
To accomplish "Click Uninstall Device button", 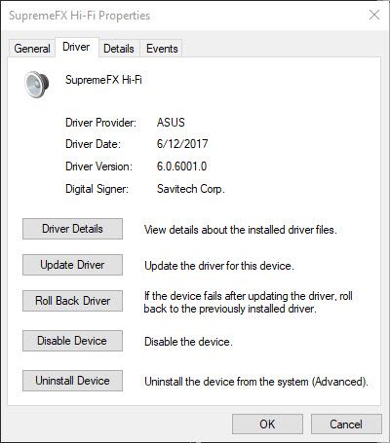I will 72,381.
